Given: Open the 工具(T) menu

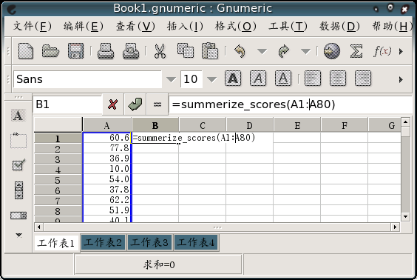Looking at the screenshot, I should pos(288,26).
